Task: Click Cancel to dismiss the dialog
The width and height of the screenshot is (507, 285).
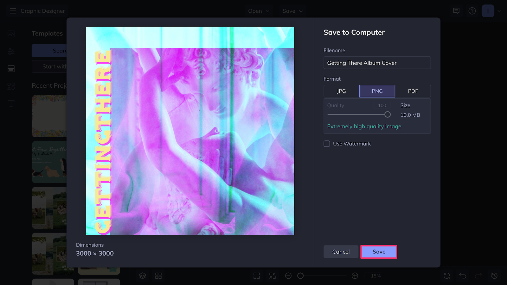Action: (341, 251)
